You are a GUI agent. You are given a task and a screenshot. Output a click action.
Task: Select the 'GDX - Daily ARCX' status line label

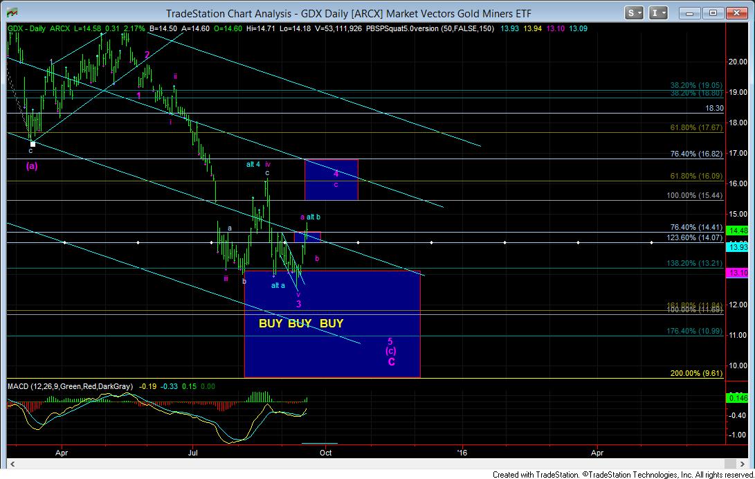[x=39, y=28]
